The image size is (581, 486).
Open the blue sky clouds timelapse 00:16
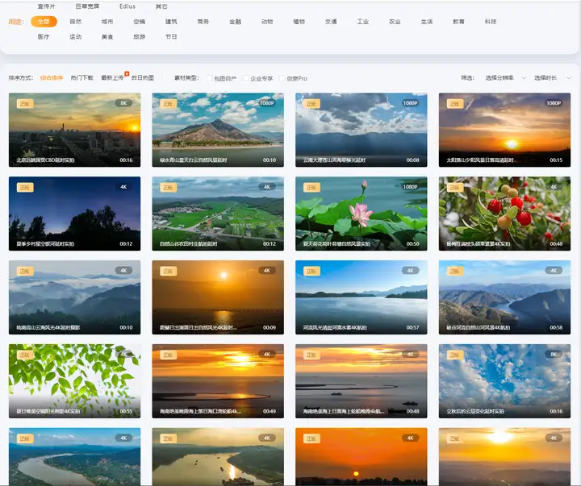click(x=504, y=381)
